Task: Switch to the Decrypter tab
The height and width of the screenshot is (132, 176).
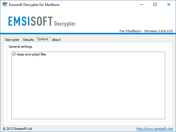Action: tap(12, 40)
